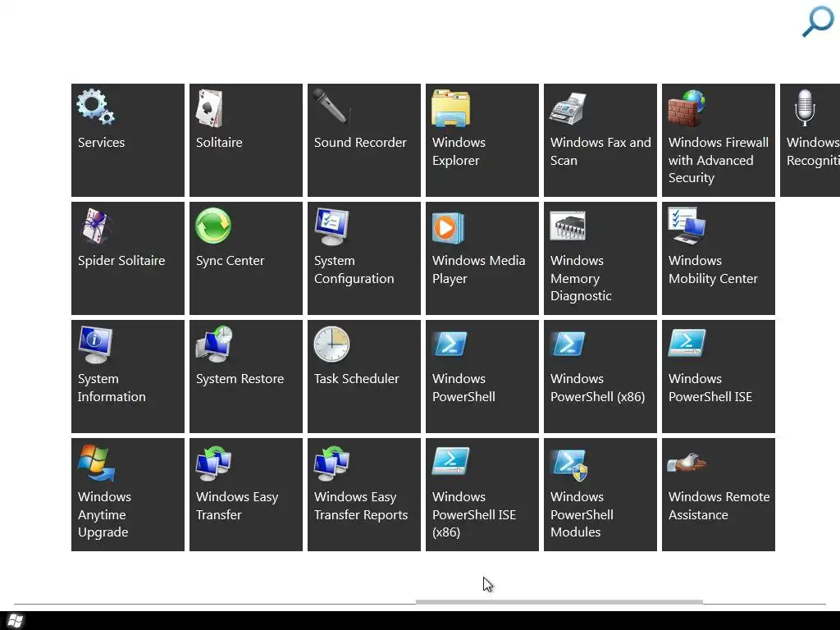840x630 pixels.
Task: Launch Solitaire via its playing cards icon
Action: click(209, 108)
